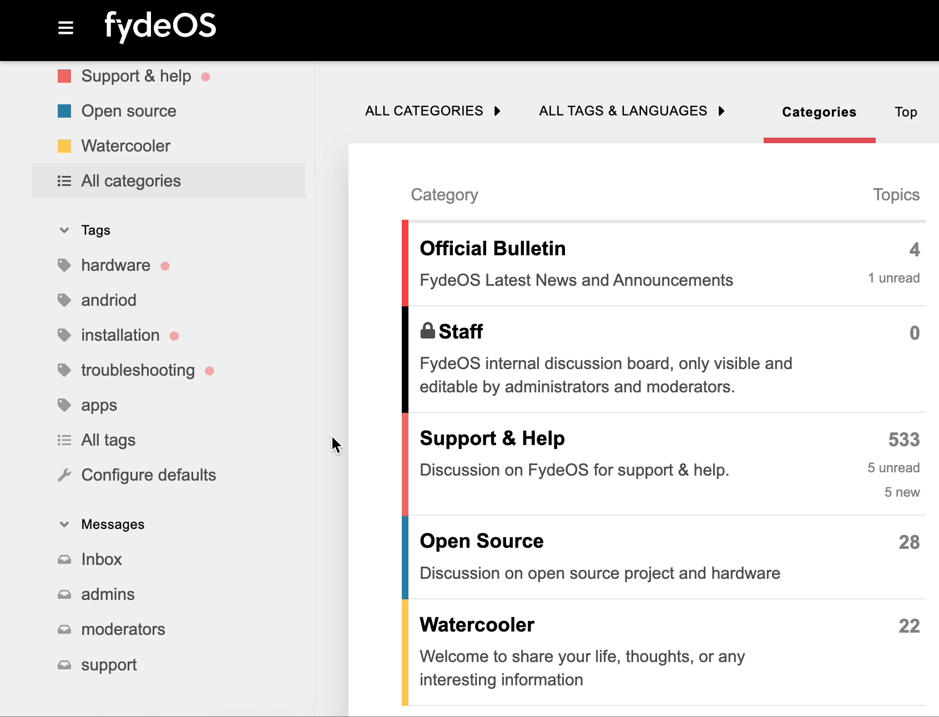
Task: Click the moderators inbox icon
Action: (x=64, y=629)
